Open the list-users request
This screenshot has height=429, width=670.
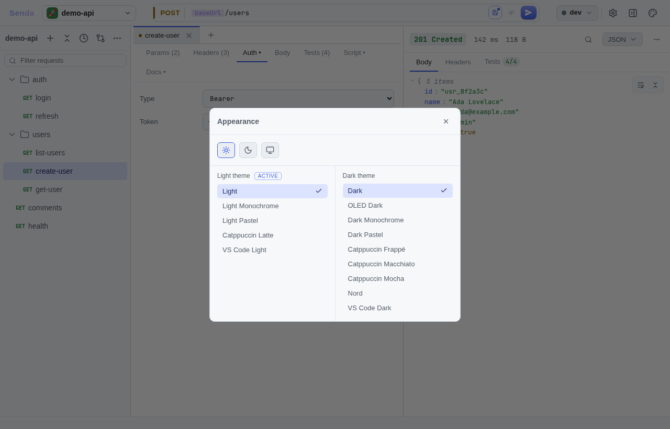(x=65, y=153)
